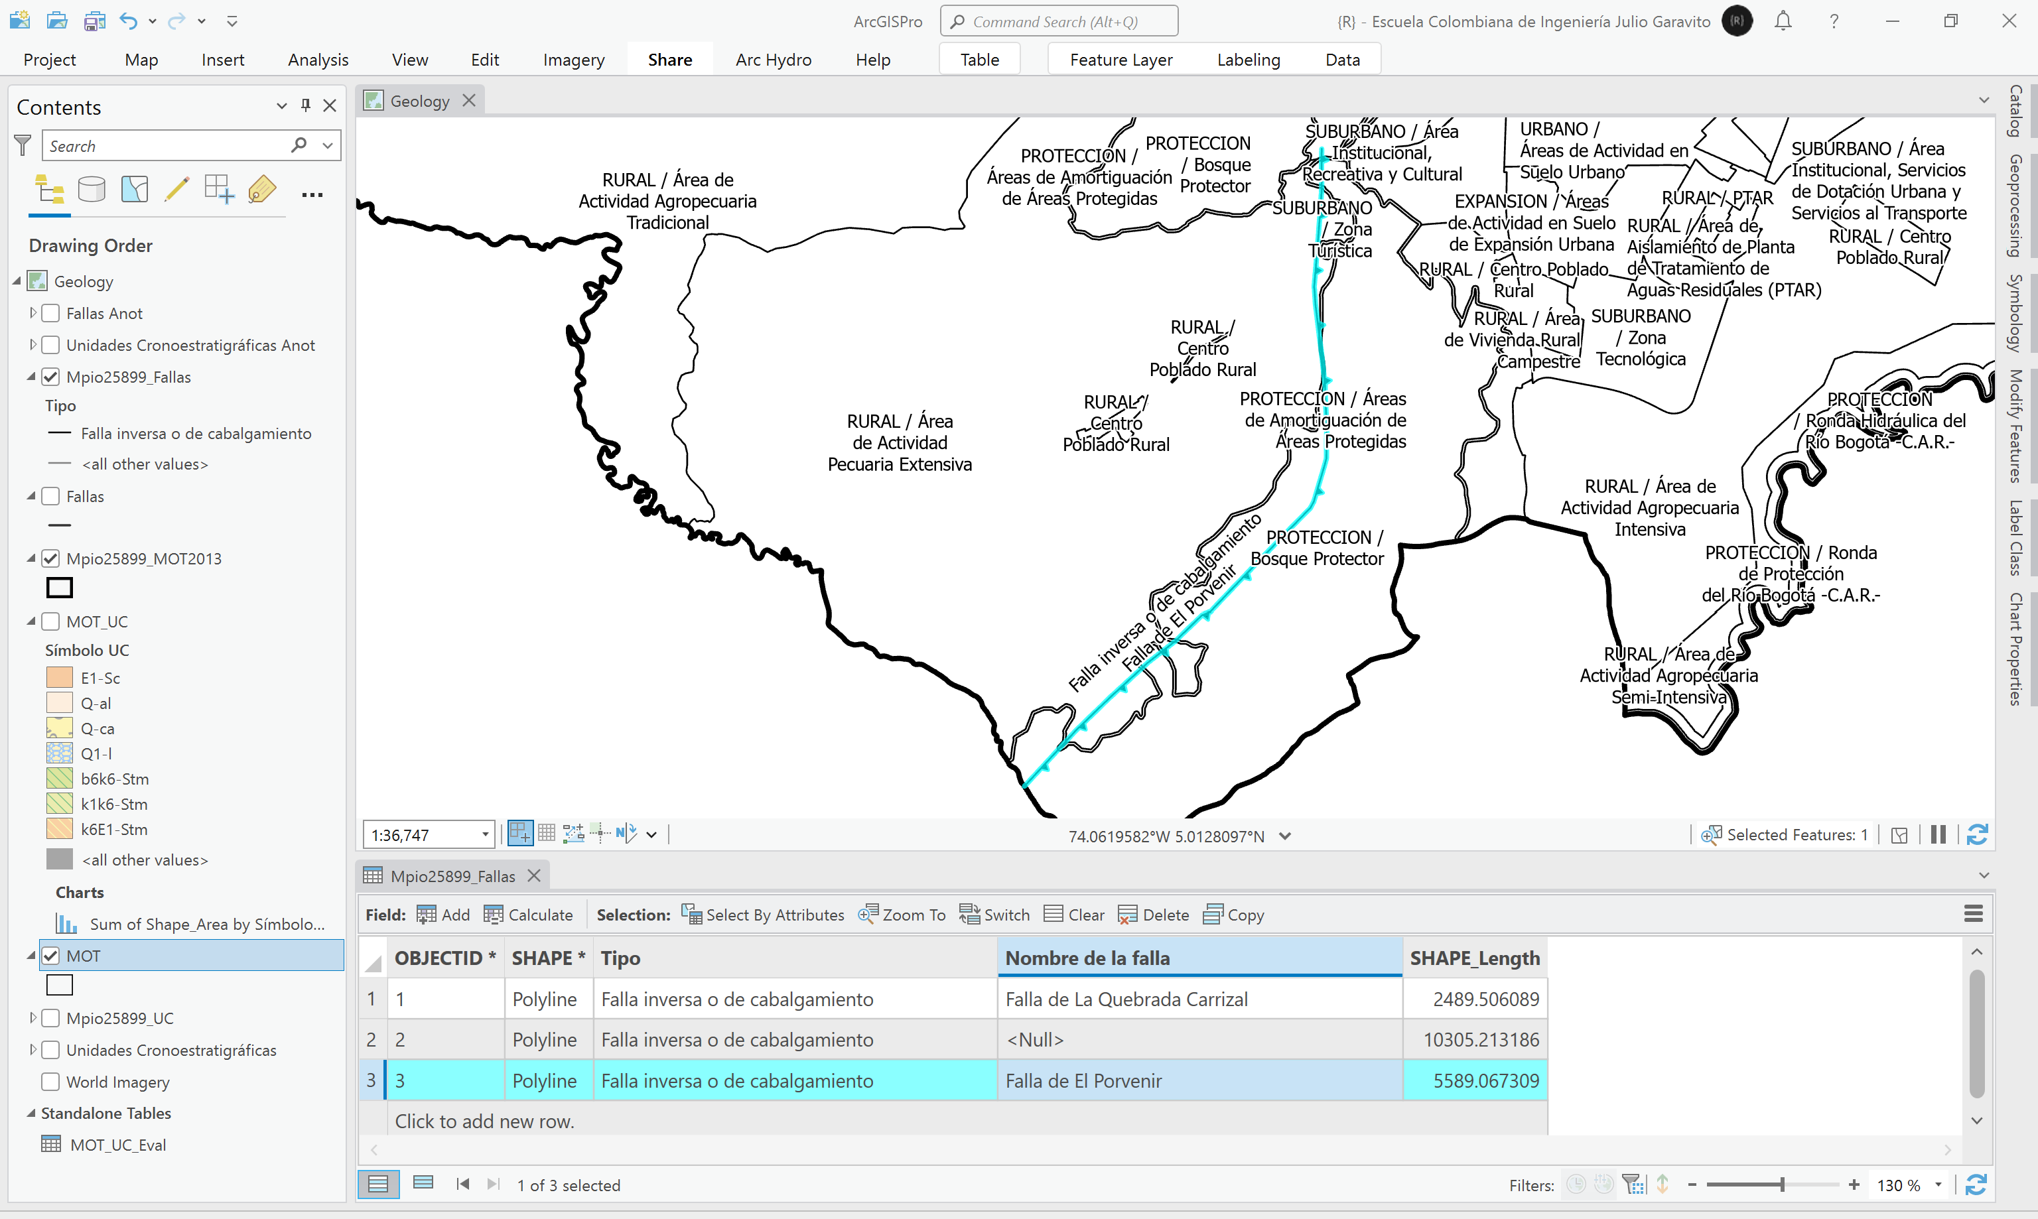This screenshot has width=2038, height=1219.
Task: Collapse the Geology map tree
Action: point(17,281)
